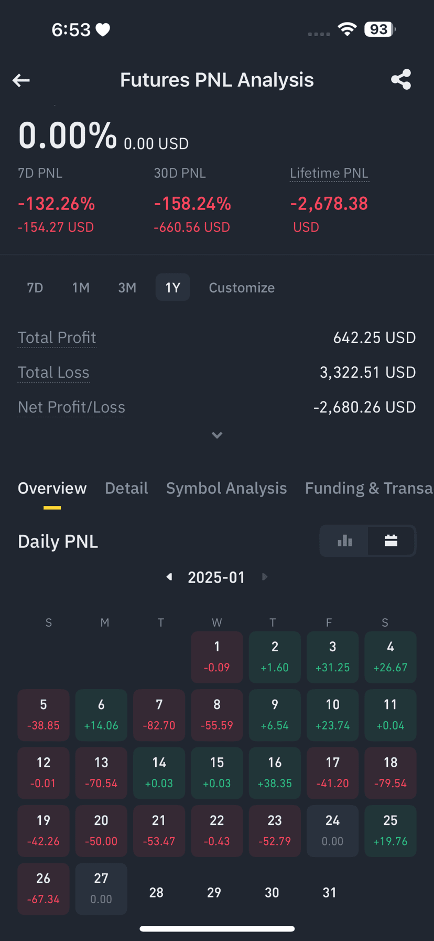Expand details with the down chevron
Viewport: 434px width, 941px height.
click(217, 435)
